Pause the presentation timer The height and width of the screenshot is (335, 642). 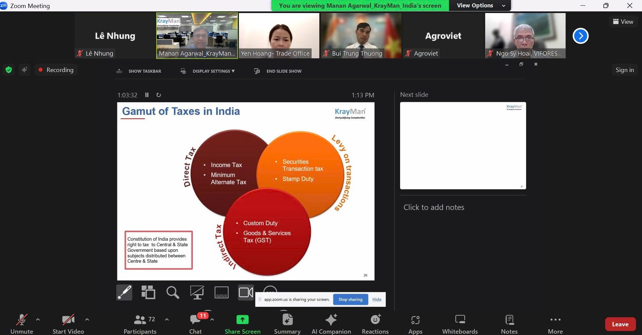point(147,95)
